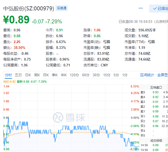
Task: Select the 买1 order row at 0.88
Action: pyautogui.click(x=154, y=116)
